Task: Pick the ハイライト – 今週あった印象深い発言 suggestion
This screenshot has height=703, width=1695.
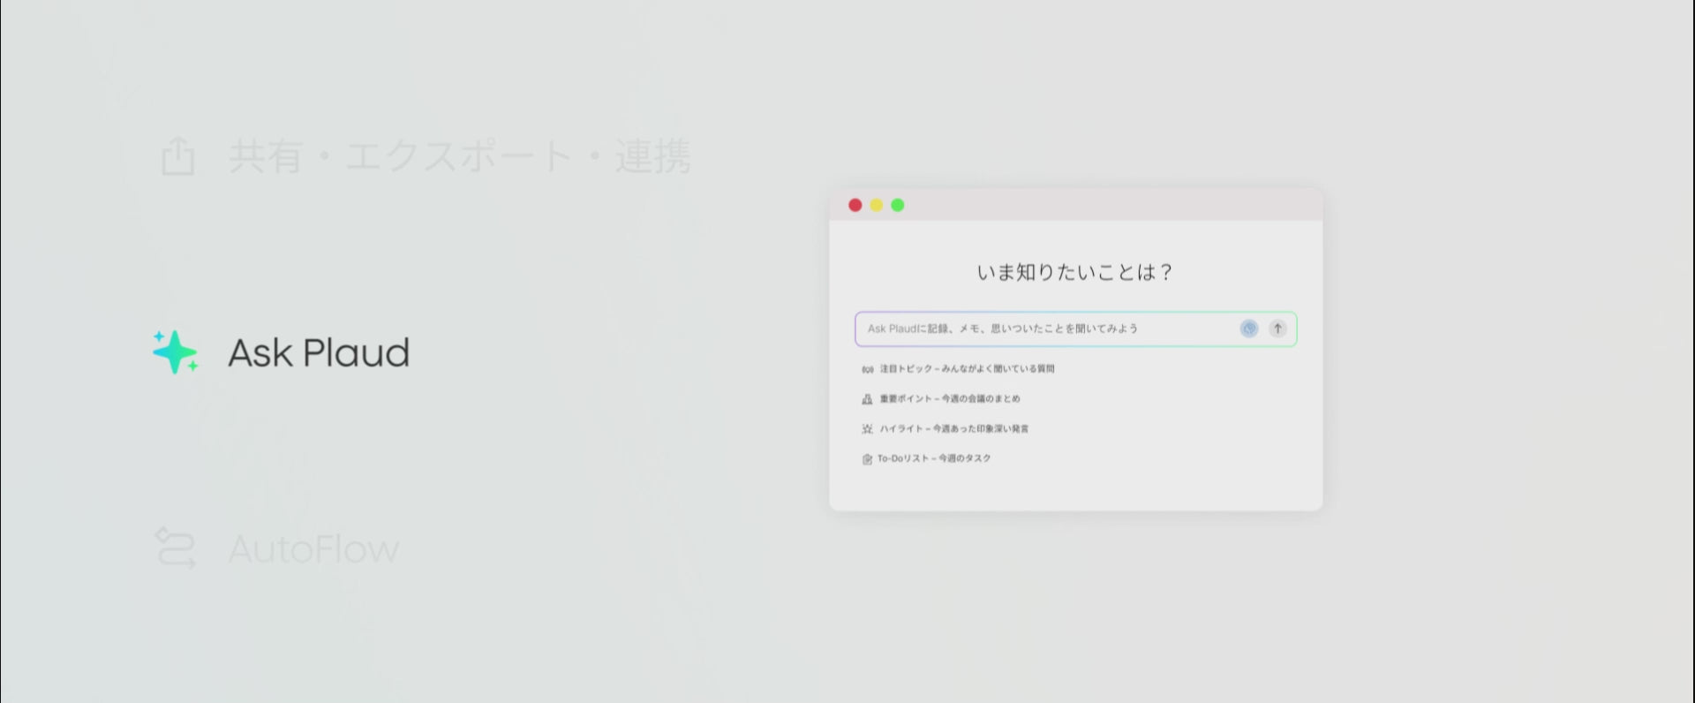Action: pyautogui.click(x=953, y=429)
